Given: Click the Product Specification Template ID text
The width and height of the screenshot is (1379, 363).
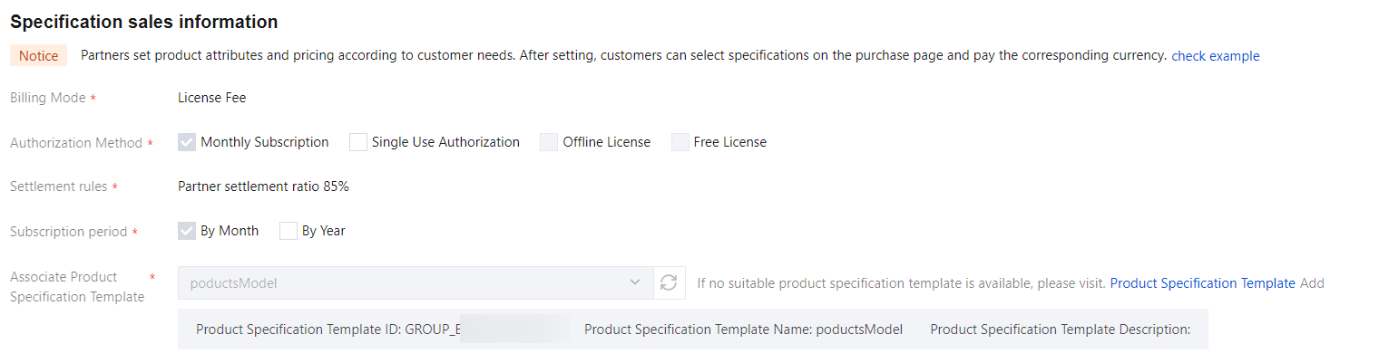Looking at the screenshot, I should 328,330.
